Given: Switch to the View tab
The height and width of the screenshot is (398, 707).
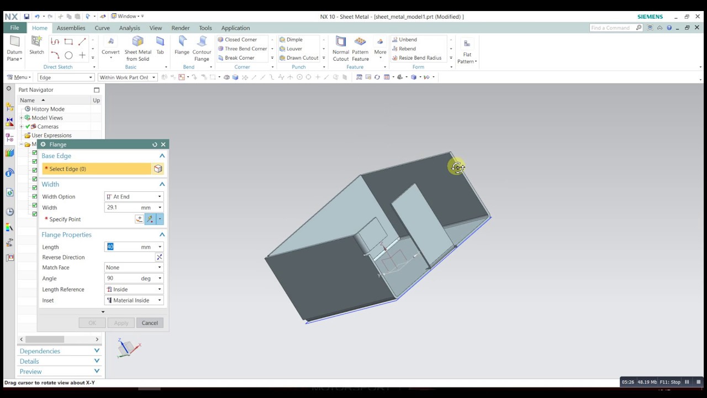Looking at the screenshot, I should click(156, 28).
